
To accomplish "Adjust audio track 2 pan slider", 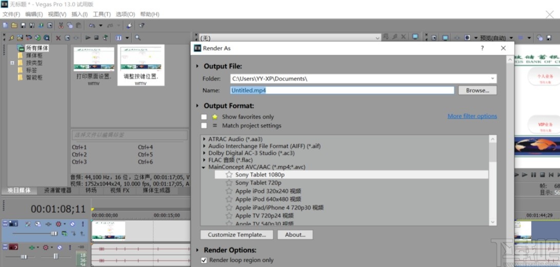I will (56, 256).
